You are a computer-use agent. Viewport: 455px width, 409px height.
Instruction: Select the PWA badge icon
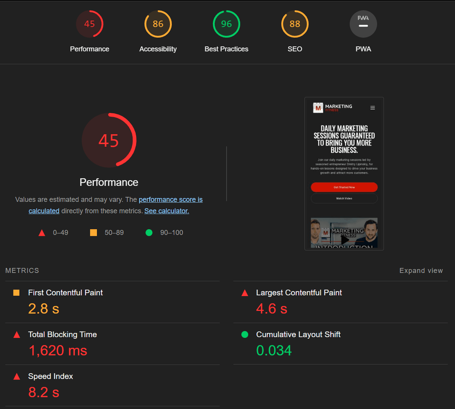coord(363,24)
